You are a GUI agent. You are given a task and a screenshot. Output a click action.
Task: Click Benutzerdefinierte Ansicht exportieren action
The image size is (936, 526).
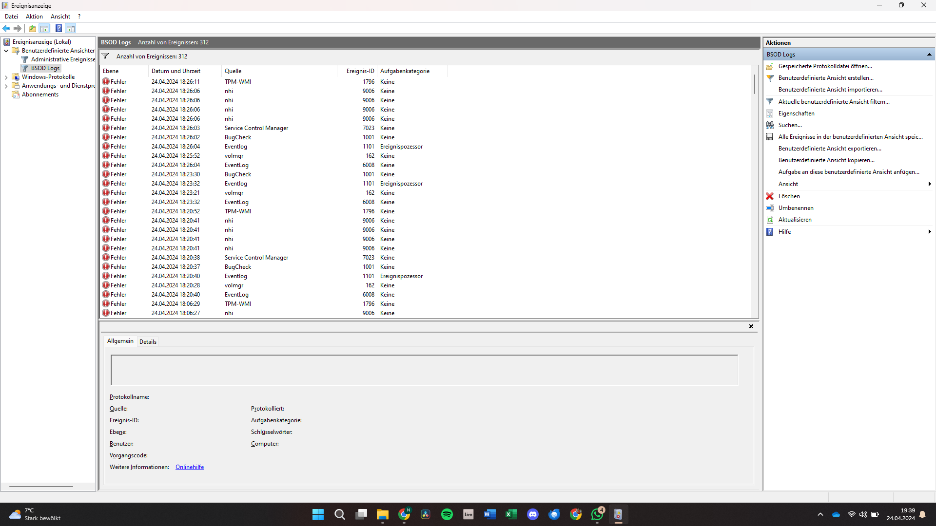point(829,149)
